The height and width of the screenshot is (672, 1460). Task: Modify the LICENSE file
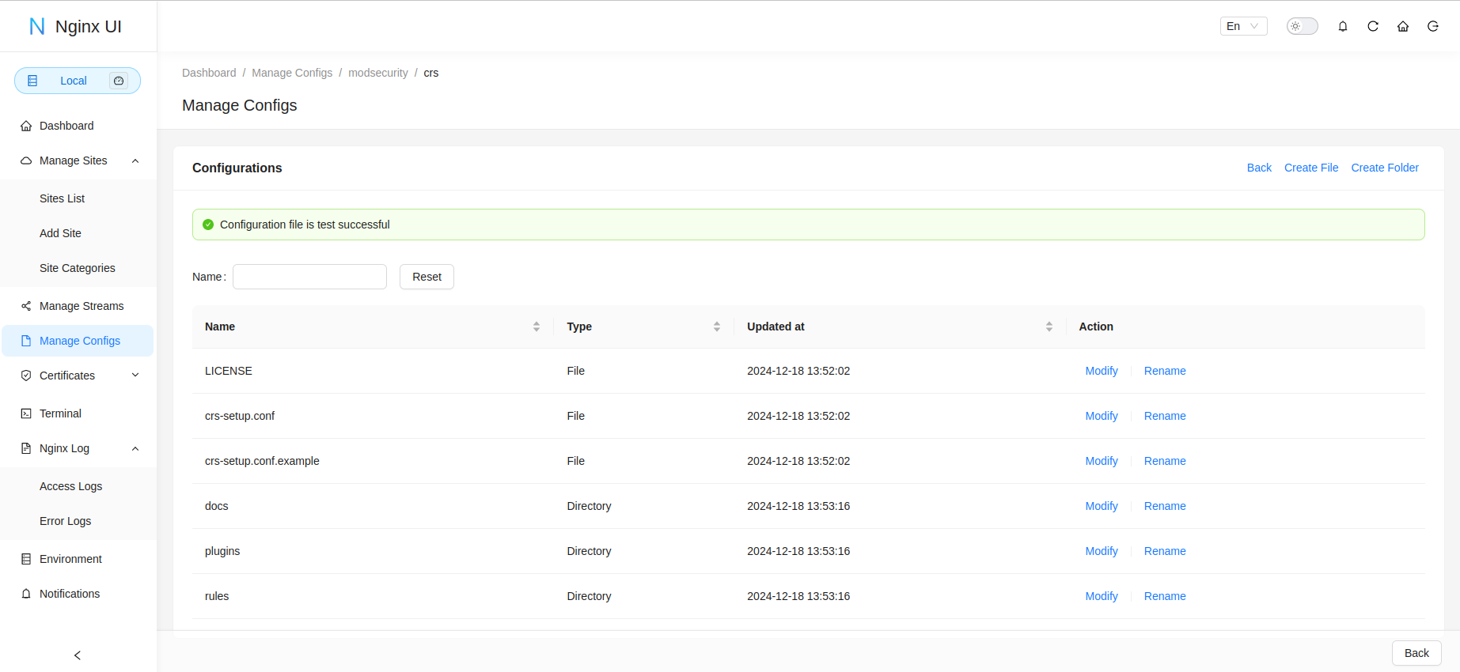1102,371
